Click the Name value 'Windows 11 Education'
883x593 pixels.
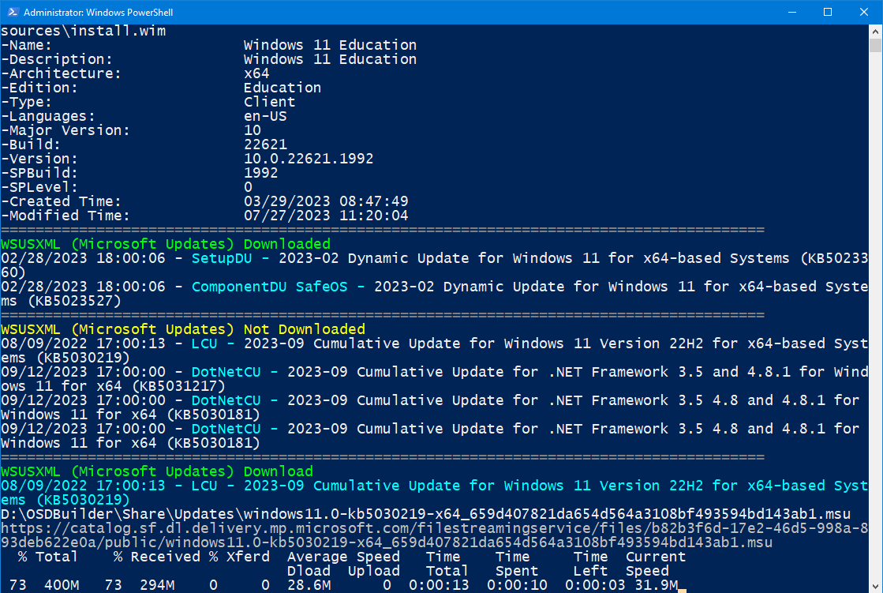(330, 45)
